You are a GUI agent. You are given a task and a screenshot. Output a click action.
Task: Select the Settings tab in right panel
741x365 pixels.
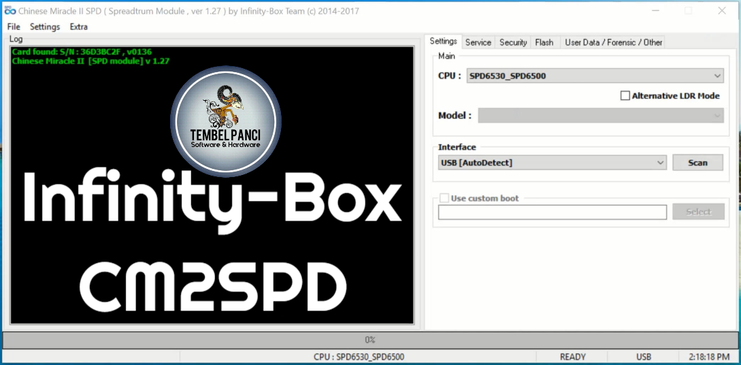coord(443,41)
